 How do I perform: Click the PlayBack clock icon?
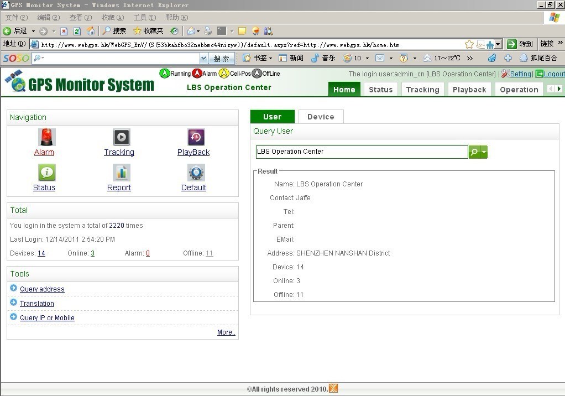pyautogui.click(x=196, y=137)
